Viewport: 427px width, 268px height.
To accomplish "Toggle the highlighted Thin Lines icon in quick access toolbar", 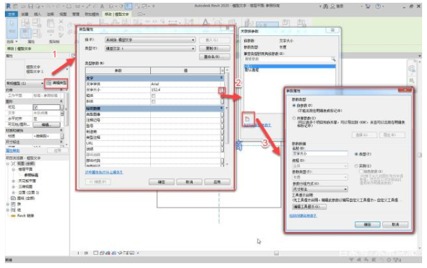I will click(128, 6).
